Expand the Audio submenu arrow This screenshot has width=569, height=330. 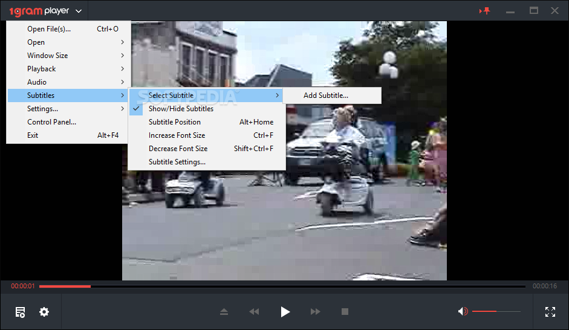tap(123, 82)
